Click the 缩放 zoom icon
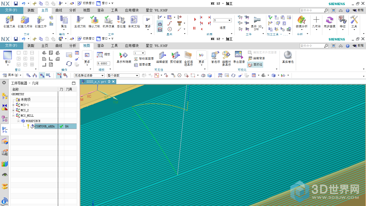This screenshot has height=206, width=366. 100,55
